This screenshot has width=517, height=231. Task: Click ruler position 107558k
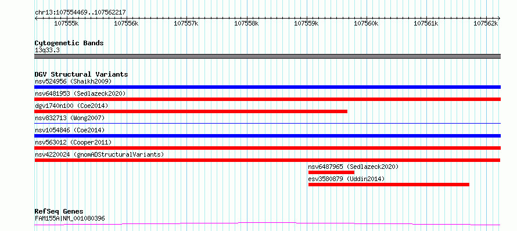point(246,23)
